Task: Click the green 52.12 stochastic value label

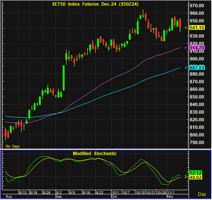Action: 196,173
